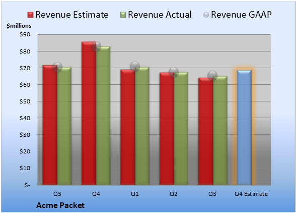Select the red estimate bar for Q1
This screenshot has width=296, height=213.
(128, 127)
